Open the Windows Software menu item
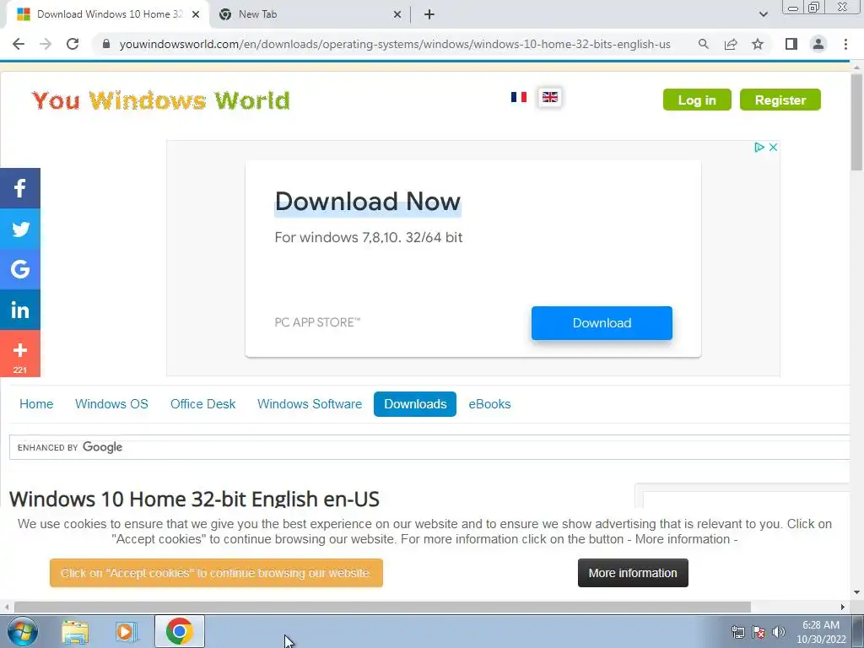 click(x=310, y=404)
